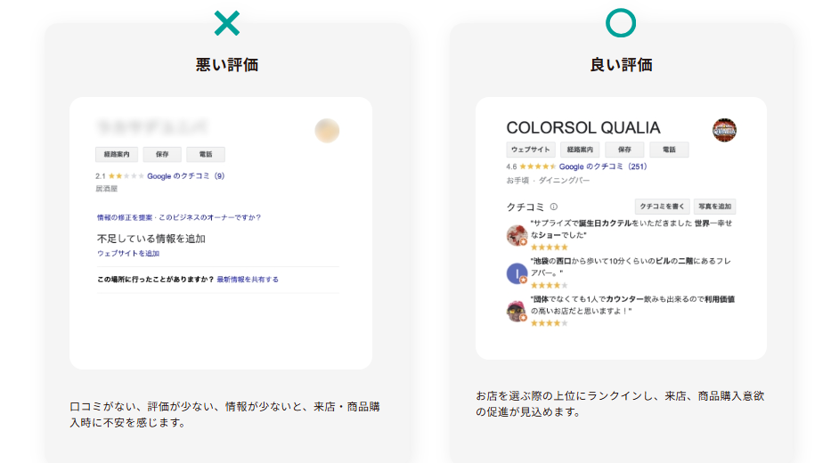Click 情報の修正を提案 link
The height and width of the screenshot is (463, 839).
click(x=125, y=217)
